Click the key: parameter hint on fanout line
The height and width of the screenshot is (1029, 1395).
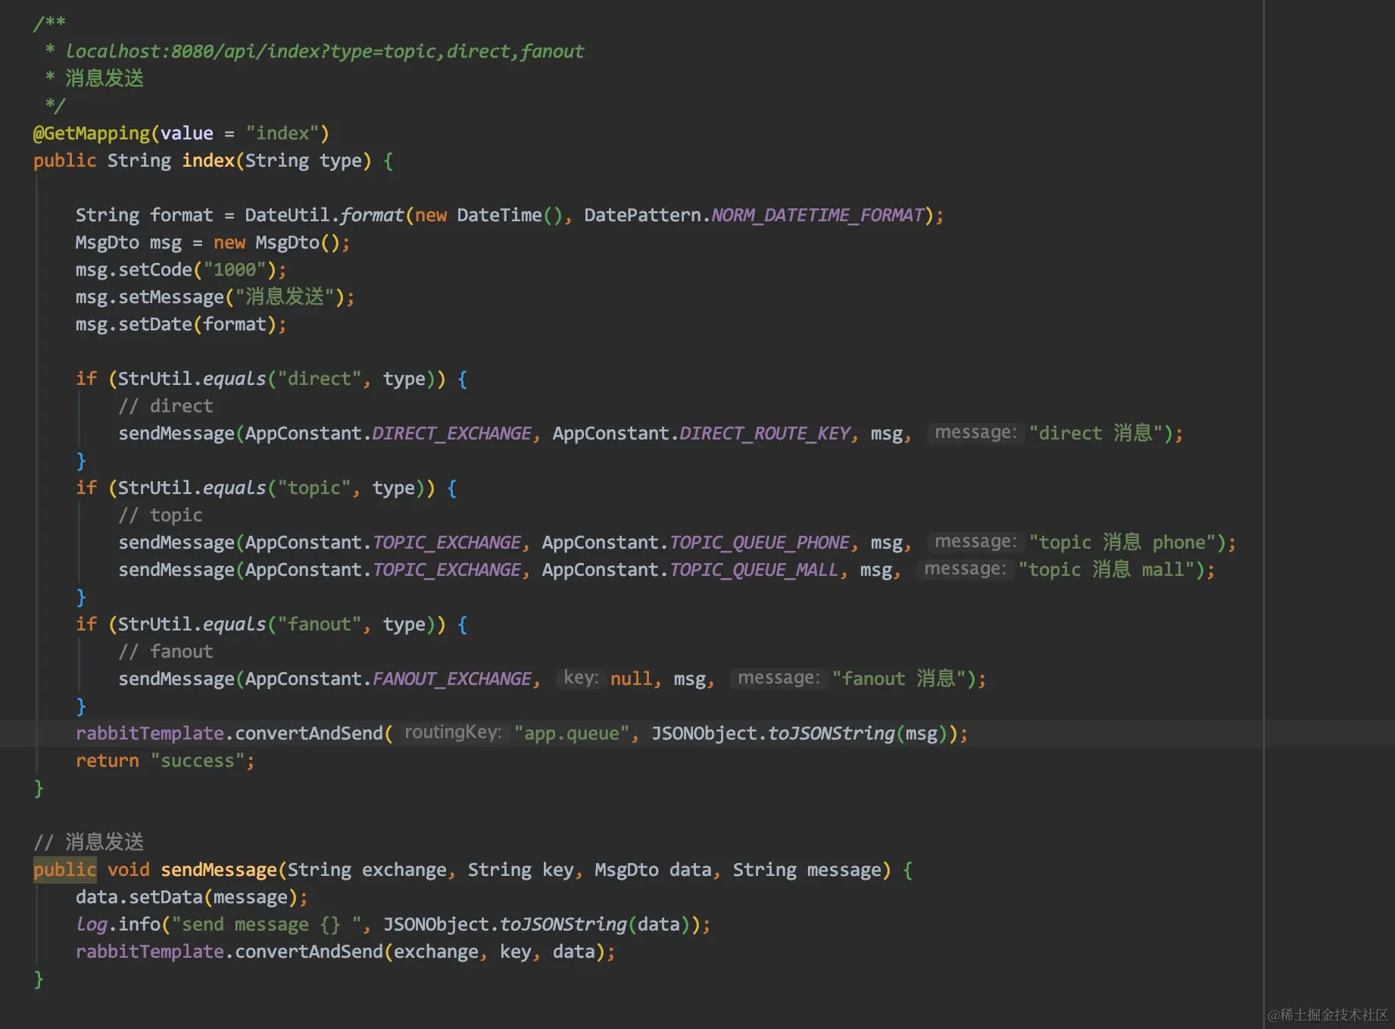[x=581, y=677]
